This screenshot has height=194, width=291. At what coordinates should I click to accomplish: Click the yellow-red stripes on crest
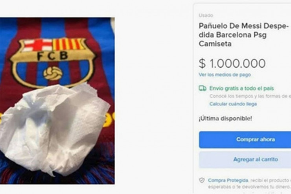68,44
